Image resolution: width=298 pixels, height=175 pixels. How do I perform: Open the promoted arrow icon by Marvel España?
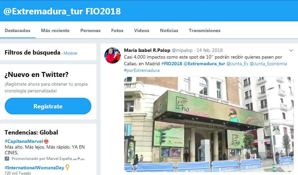pos(7,159)
